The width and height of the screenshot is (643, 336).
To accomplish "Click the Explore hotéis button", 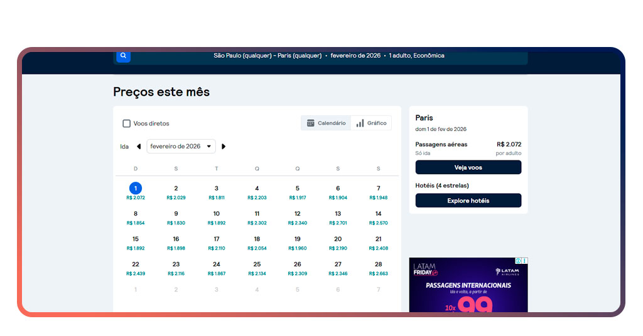I will click(468, 201).
